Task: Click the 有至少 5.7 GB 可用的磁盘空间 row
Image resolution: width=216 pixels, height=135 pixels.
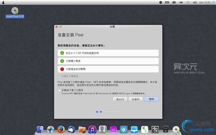Action: tap(108, 53)
